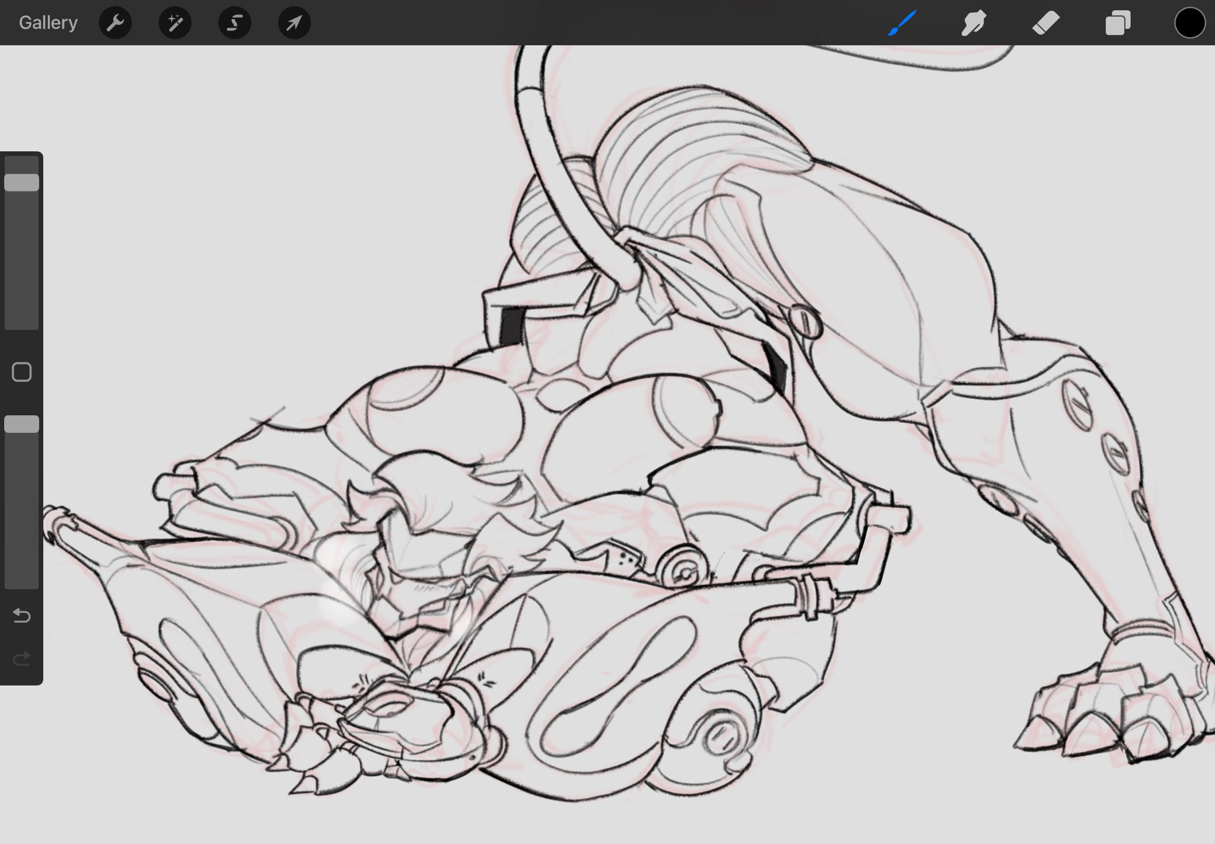
Task: Click the brush opacity slider handle
Action: tap(22, 424)
